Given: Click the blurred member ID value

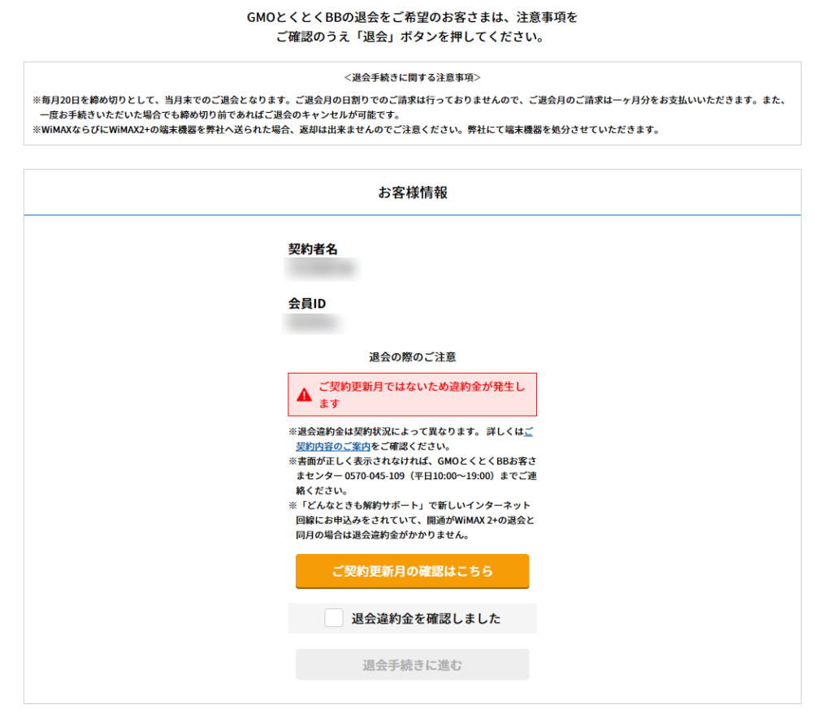Looking at the screenshot, I should pyautogui.click(x=313, y=322).
